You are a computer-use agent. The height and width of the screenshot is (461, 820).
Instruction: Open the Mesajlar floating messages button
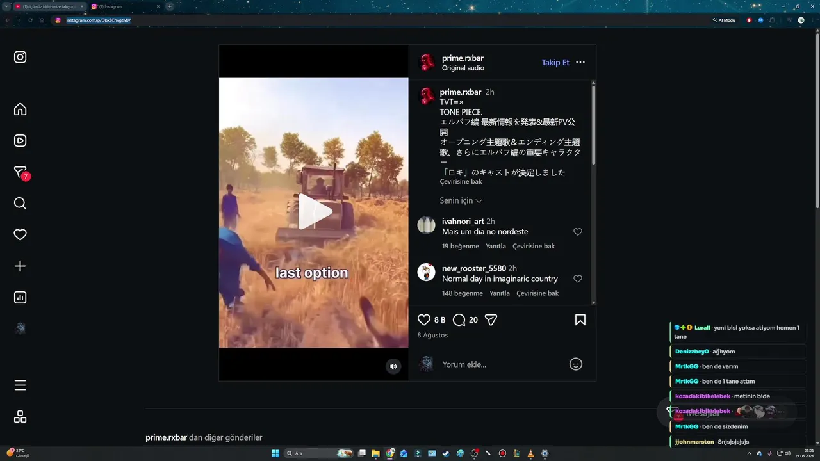[726, 412]
